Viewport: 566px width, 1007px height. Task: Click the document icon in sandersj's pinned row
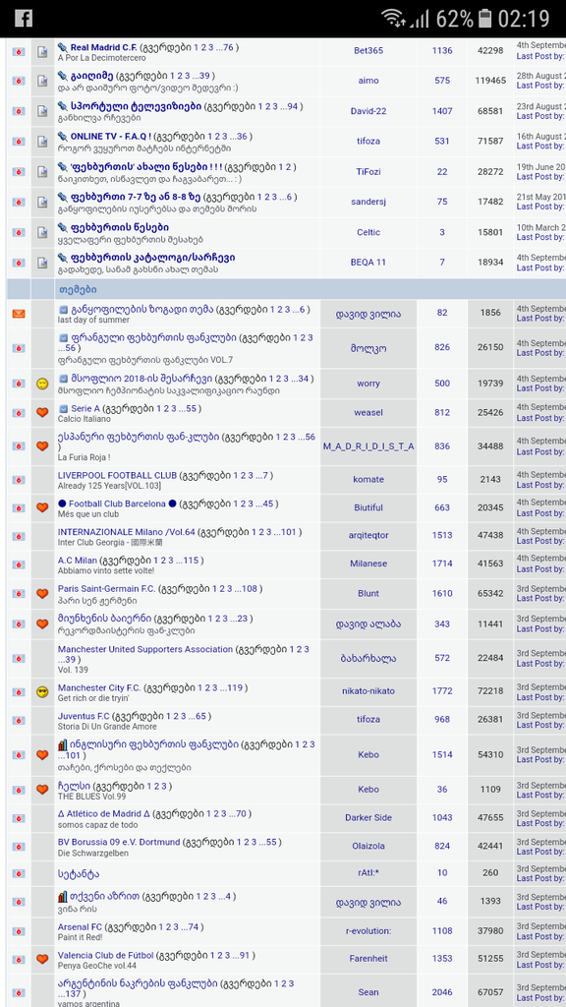click(42, 203)
